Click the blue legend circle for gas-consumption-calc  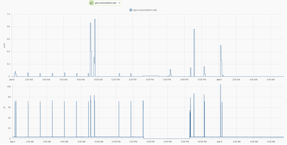[x=131, y=10]
